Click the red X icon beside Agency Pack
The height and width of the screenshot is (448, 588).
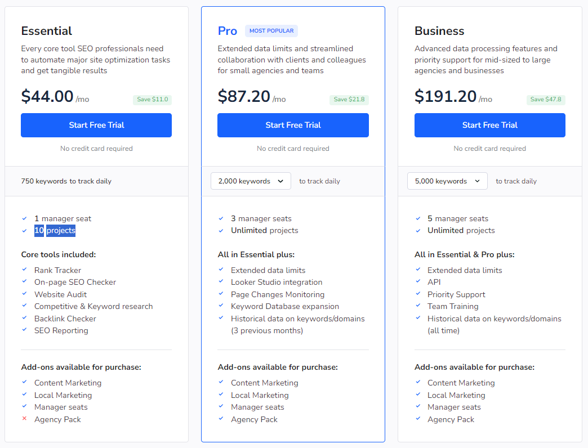click(24, 419)
